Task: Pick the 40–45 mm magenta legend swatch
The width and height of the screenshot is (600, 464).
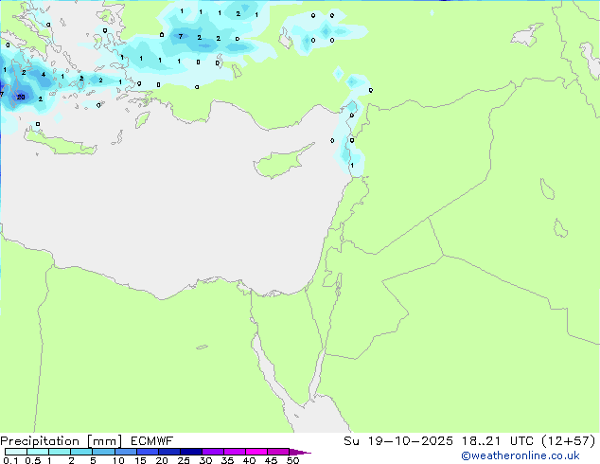Action: tap(256, 452)
